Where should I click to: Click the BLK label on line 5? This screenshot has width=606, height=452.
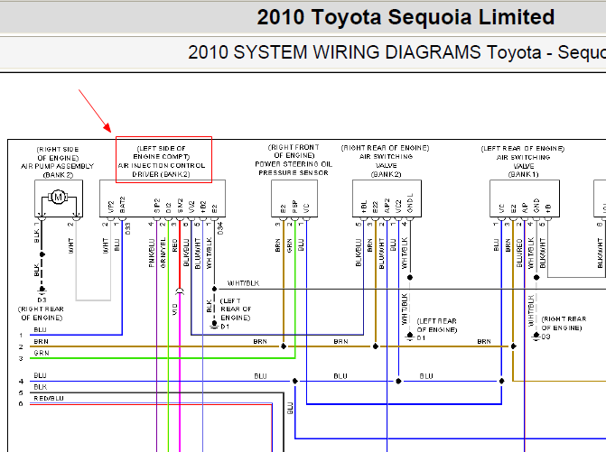pyautogui.click(x=41, y=387)
